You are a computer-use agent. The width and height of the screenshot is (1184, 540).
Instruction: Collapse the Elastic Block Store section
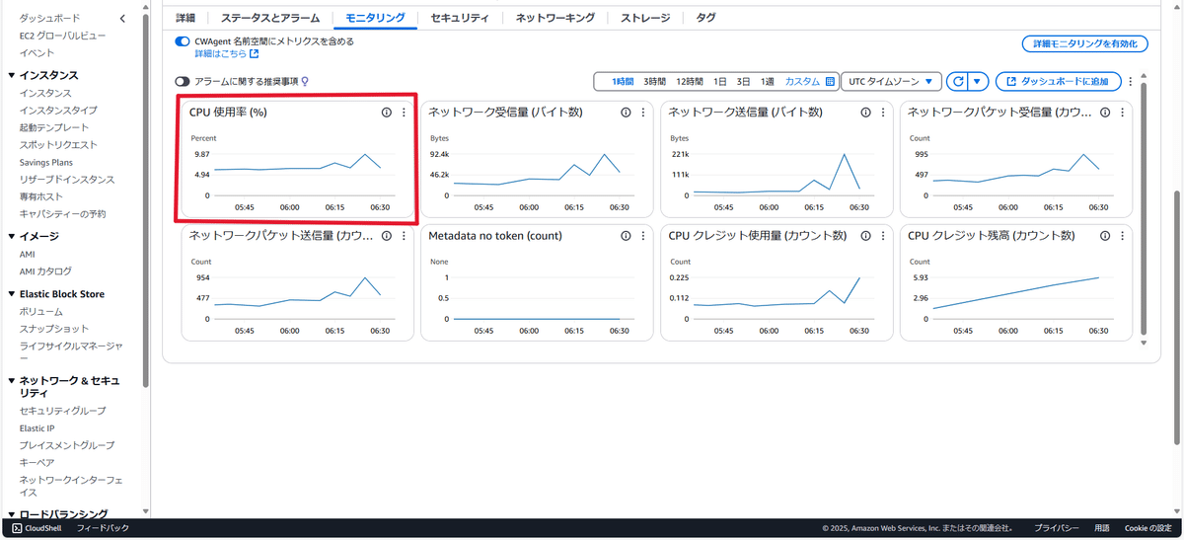point(11,294)
